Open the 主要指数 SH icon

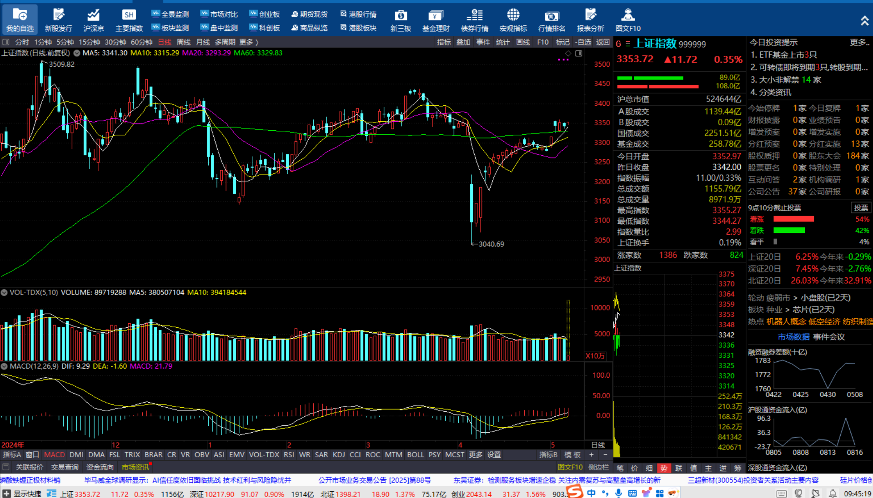(x=129, y=20)
